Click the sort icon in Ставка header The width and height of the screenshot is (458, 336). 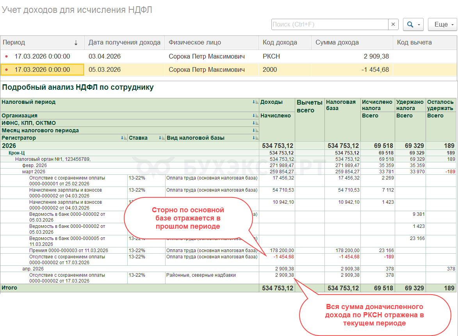(x=162, y=138)
